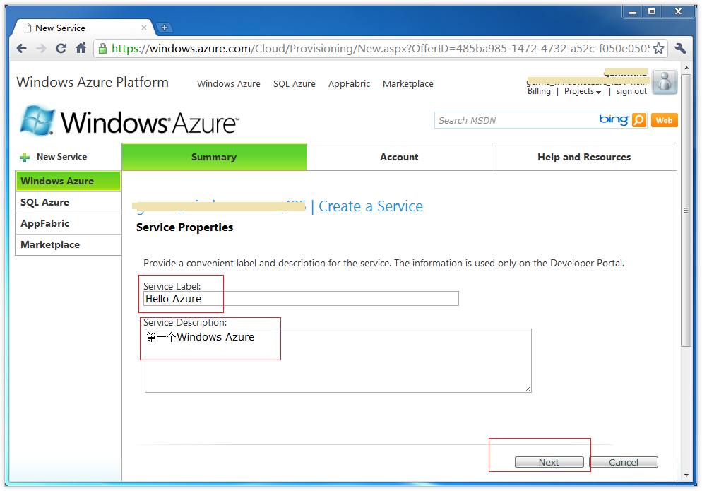Click the browser forward arrow

41,48
